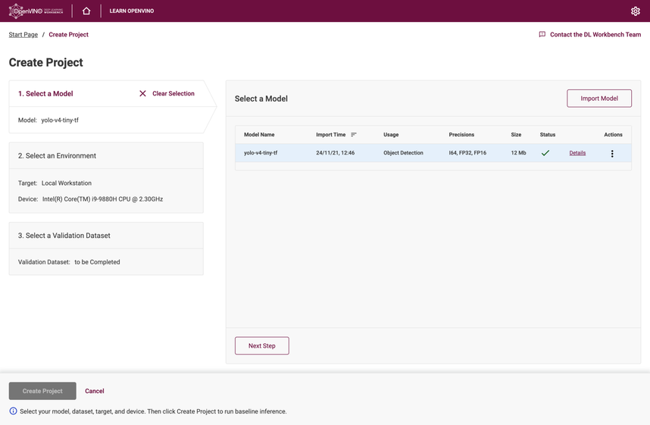Open the three-dot actions menu for yolo-v4-tiny-tf
The image size is (650, 425).
point(612,154)
